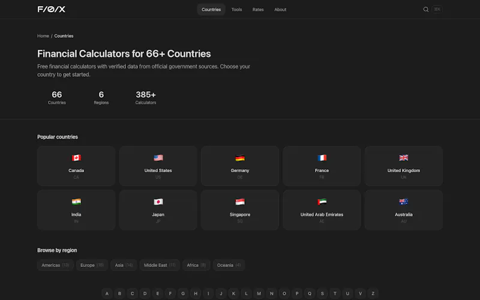
Task: Jump to letter O in alphabet index
Action: tap(284, 293)
